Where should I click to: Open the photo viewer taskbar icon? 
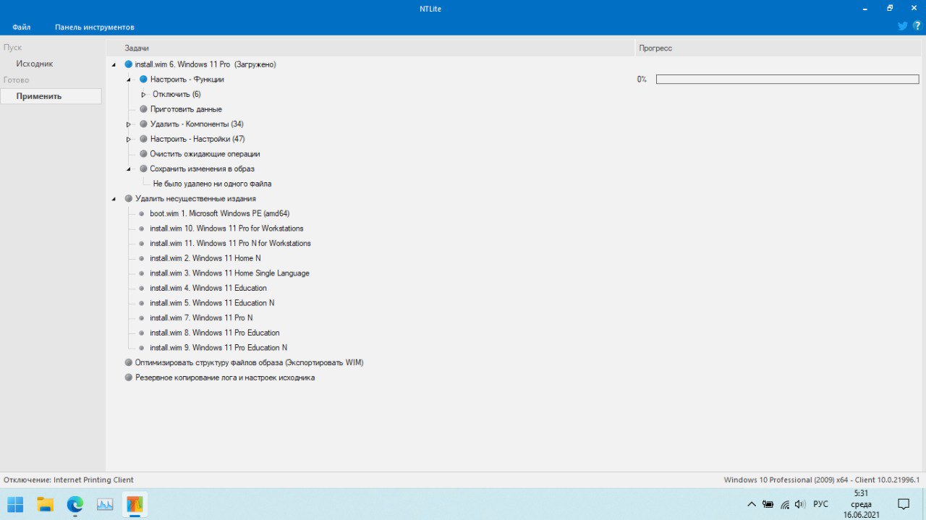(105, 504)
